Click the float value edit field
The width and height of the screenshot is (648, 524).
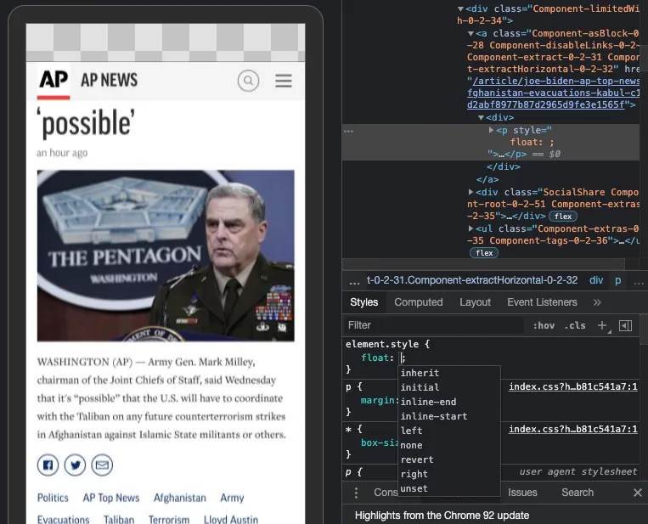click(x=401, y=358)
